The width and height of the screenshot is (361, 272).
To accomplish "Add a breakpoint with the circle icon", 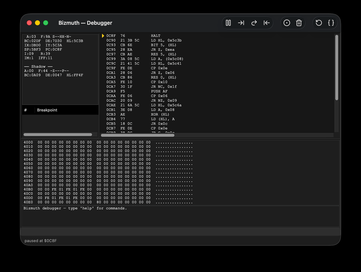I will point(287,23).
